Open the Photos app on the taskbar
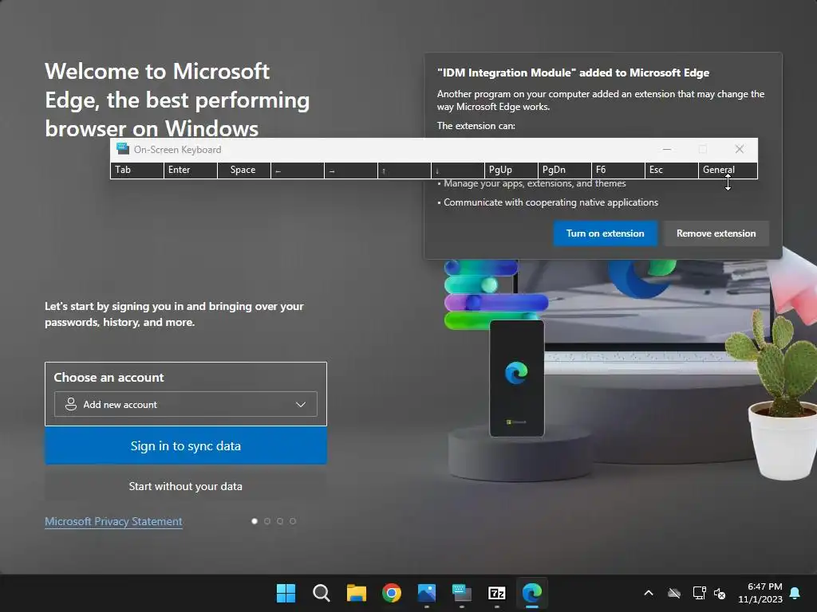This screenshot has height=612, width=817. pyautogui.click(x=426, y=593)
